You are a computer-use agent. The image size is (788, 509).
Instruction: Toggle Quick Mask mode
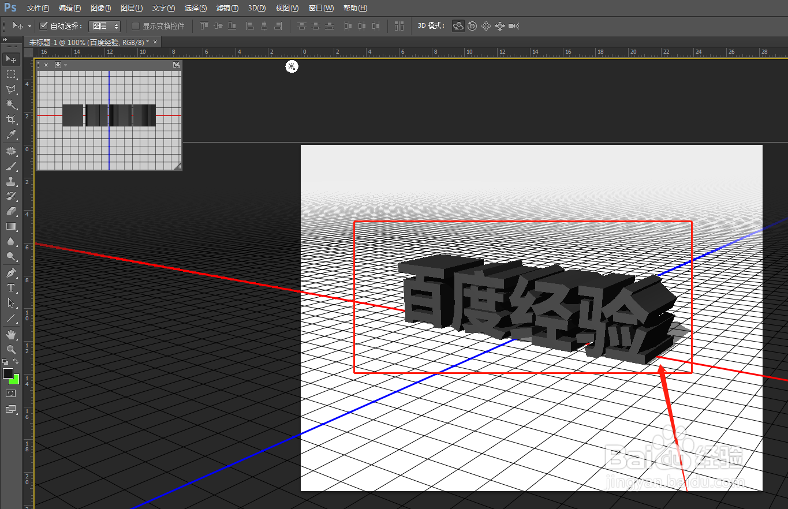(x=11, y=393)
